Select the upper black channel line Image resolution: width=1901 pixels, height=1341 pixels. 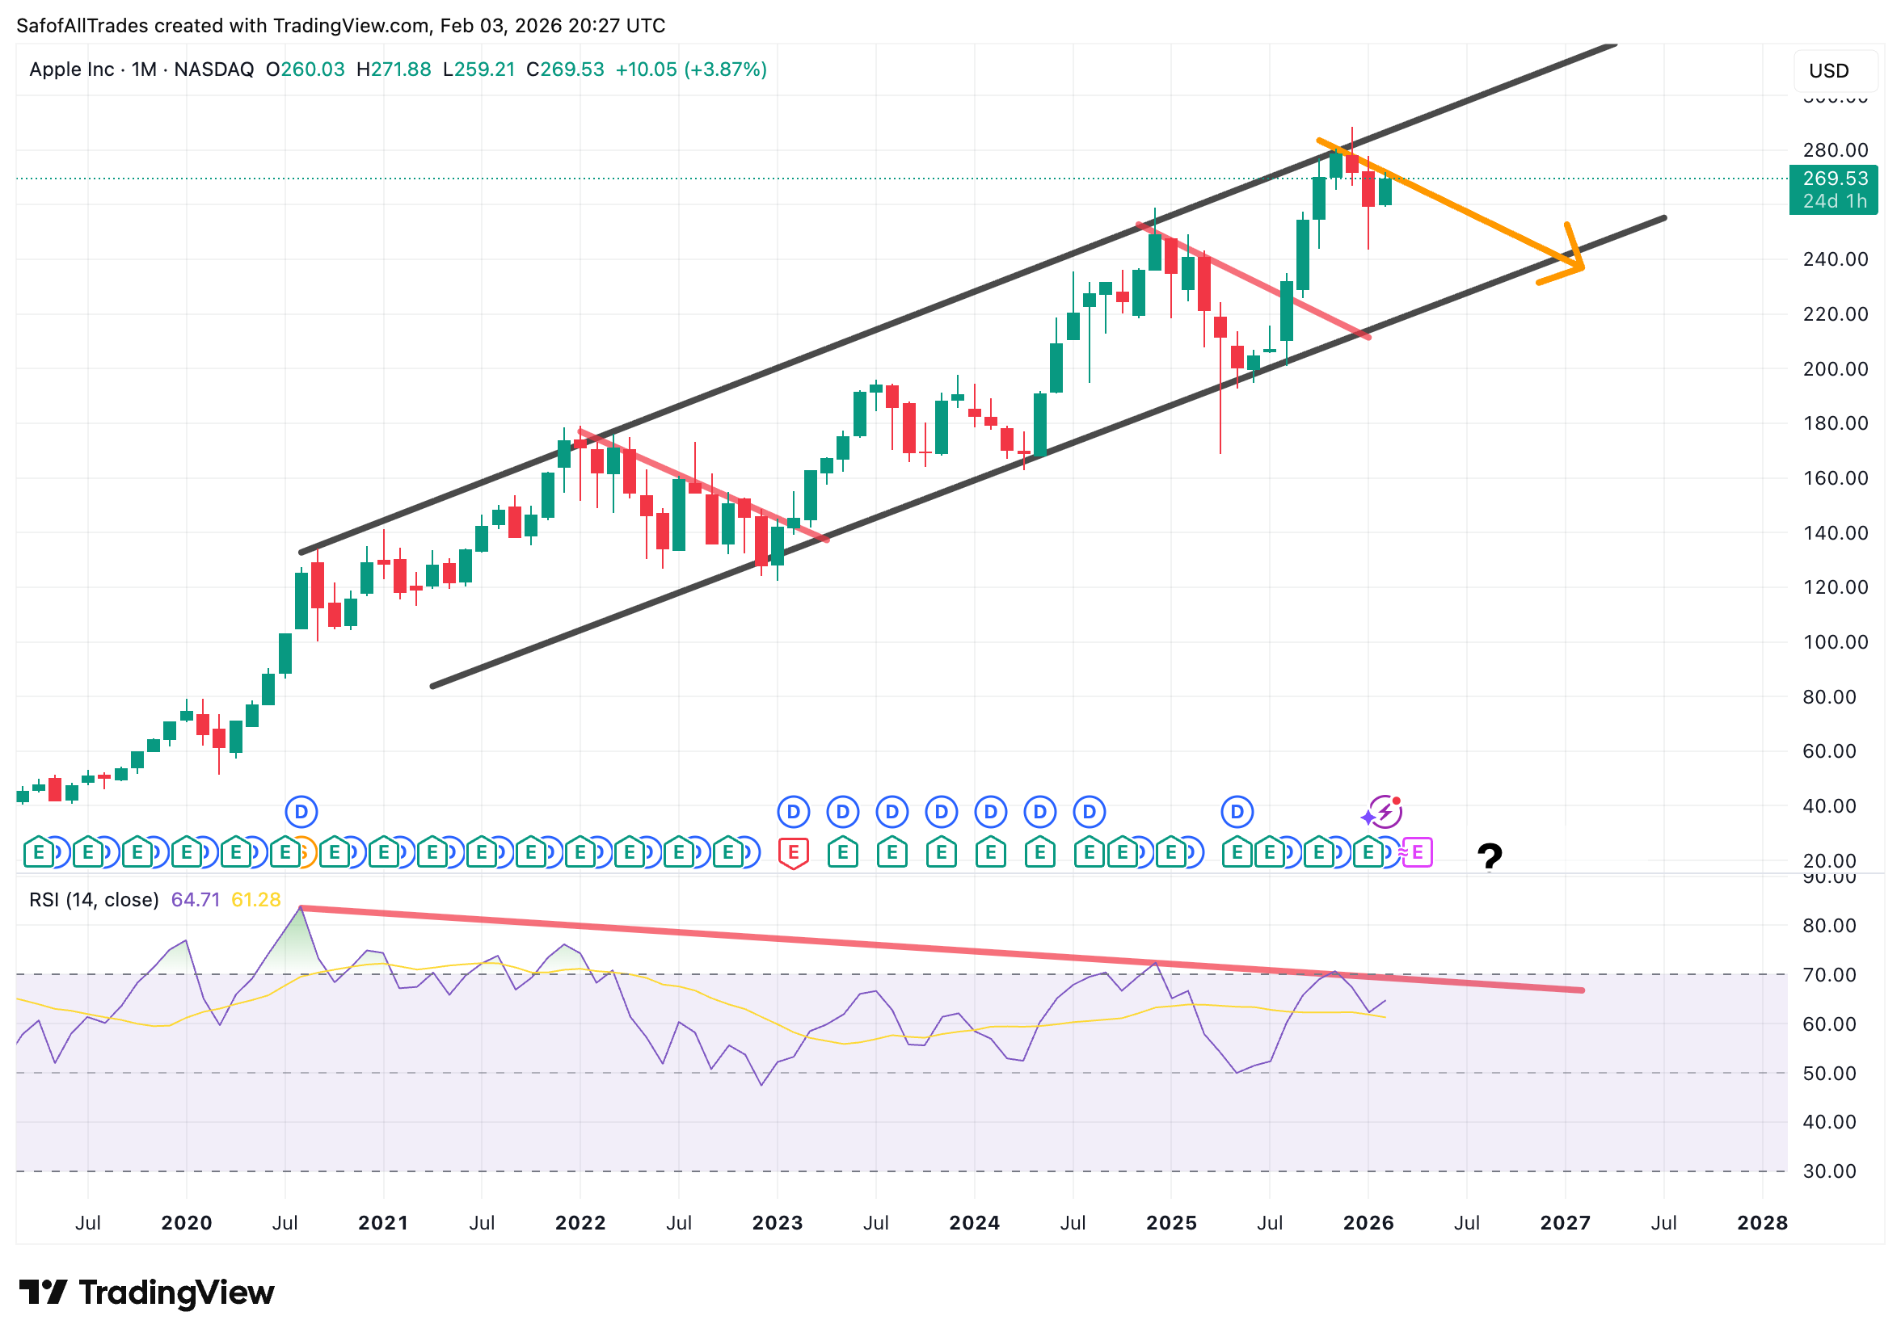pos(828,348)
